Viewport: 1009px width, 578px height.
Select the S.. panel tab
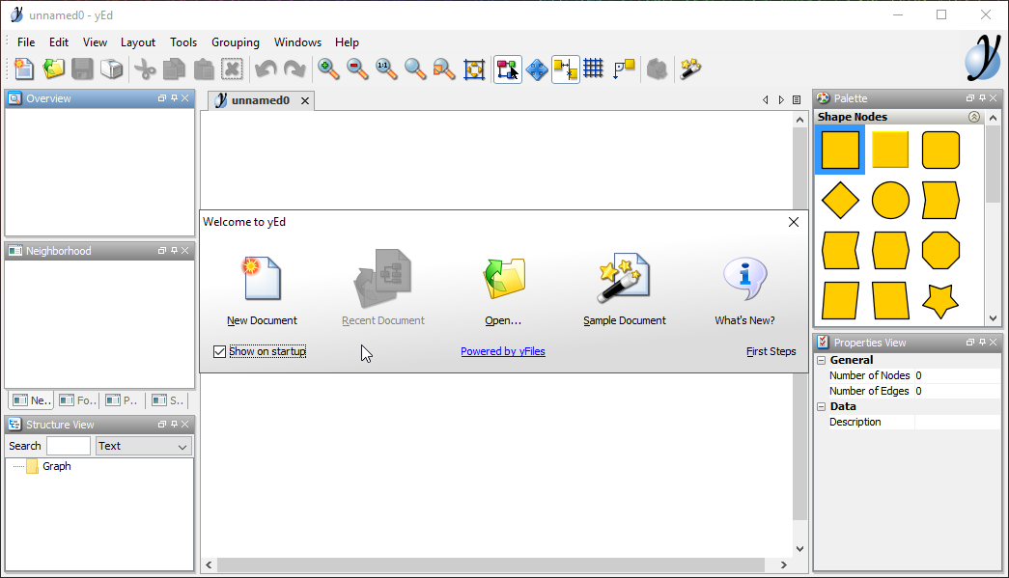point(168,400)
